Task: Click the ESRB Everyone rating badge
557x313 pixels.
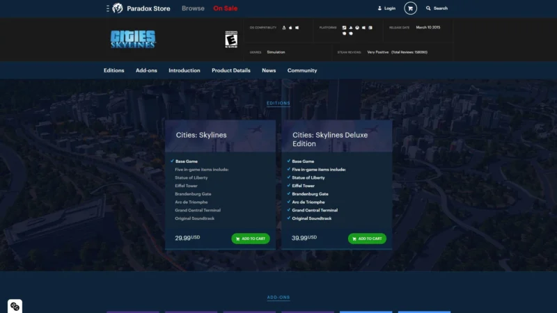Action: coord(231,40)
